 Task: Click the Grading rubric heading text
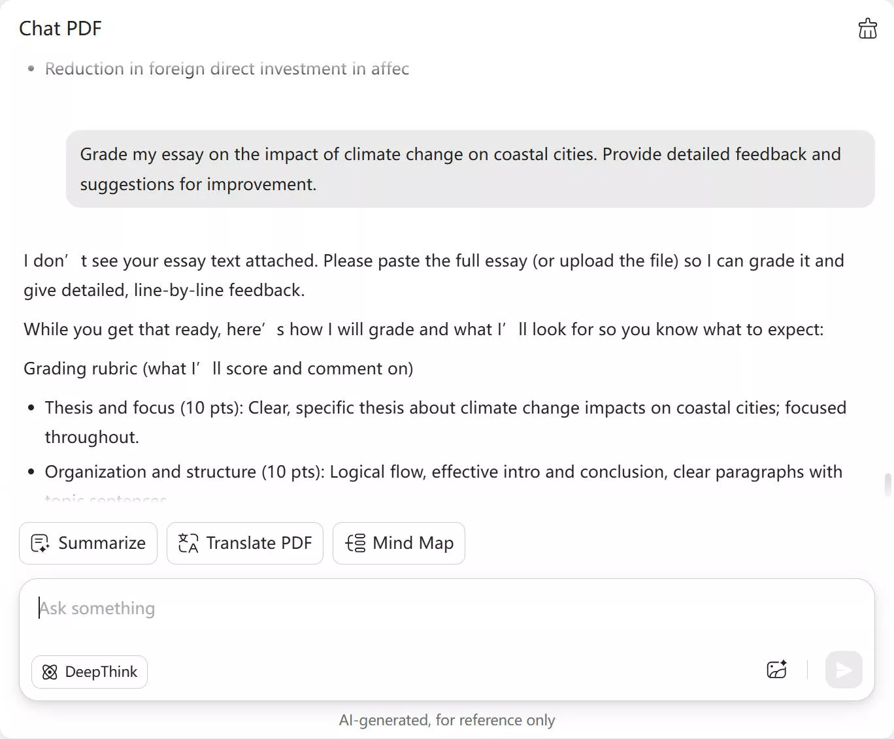click(218, 368)
